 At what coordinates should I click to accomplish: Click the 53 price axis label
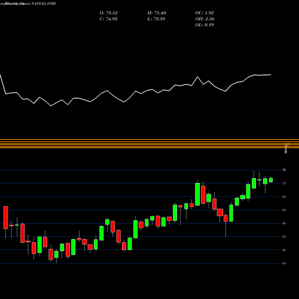tap(284, 237)
